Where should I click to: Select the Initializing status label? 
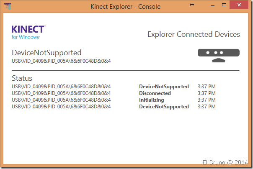(151, 100)
